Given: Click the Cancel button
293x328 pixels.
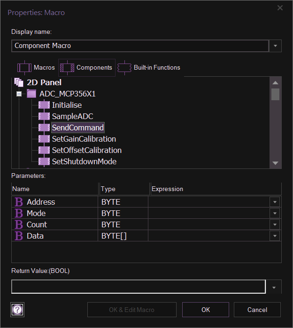Looking at the screenshot, I should 257,310.
